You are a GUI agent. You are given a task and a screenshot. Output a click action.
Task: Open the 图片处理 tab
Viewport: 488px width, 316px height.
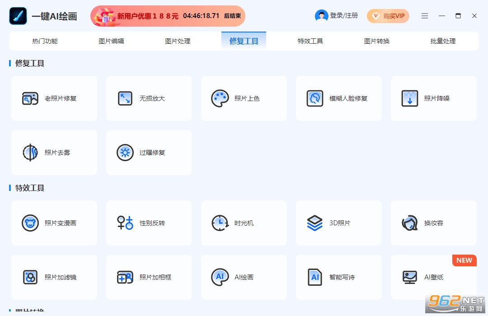point(178,41)
